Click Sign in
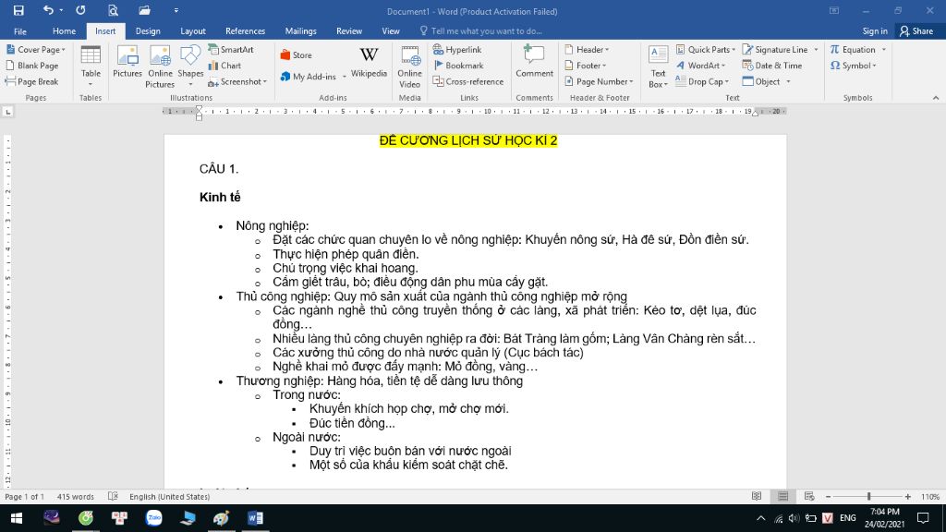Screen dimensions: 946x532 [875, 30]
